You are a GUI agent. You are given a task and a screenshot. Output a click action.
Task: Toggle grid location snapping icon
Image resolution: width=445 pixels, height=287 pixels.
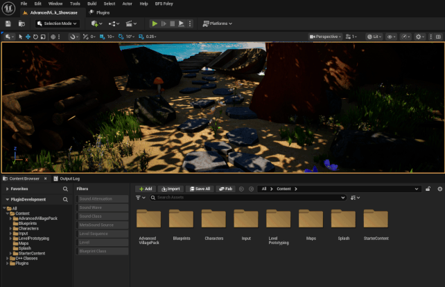click(102, 37)
